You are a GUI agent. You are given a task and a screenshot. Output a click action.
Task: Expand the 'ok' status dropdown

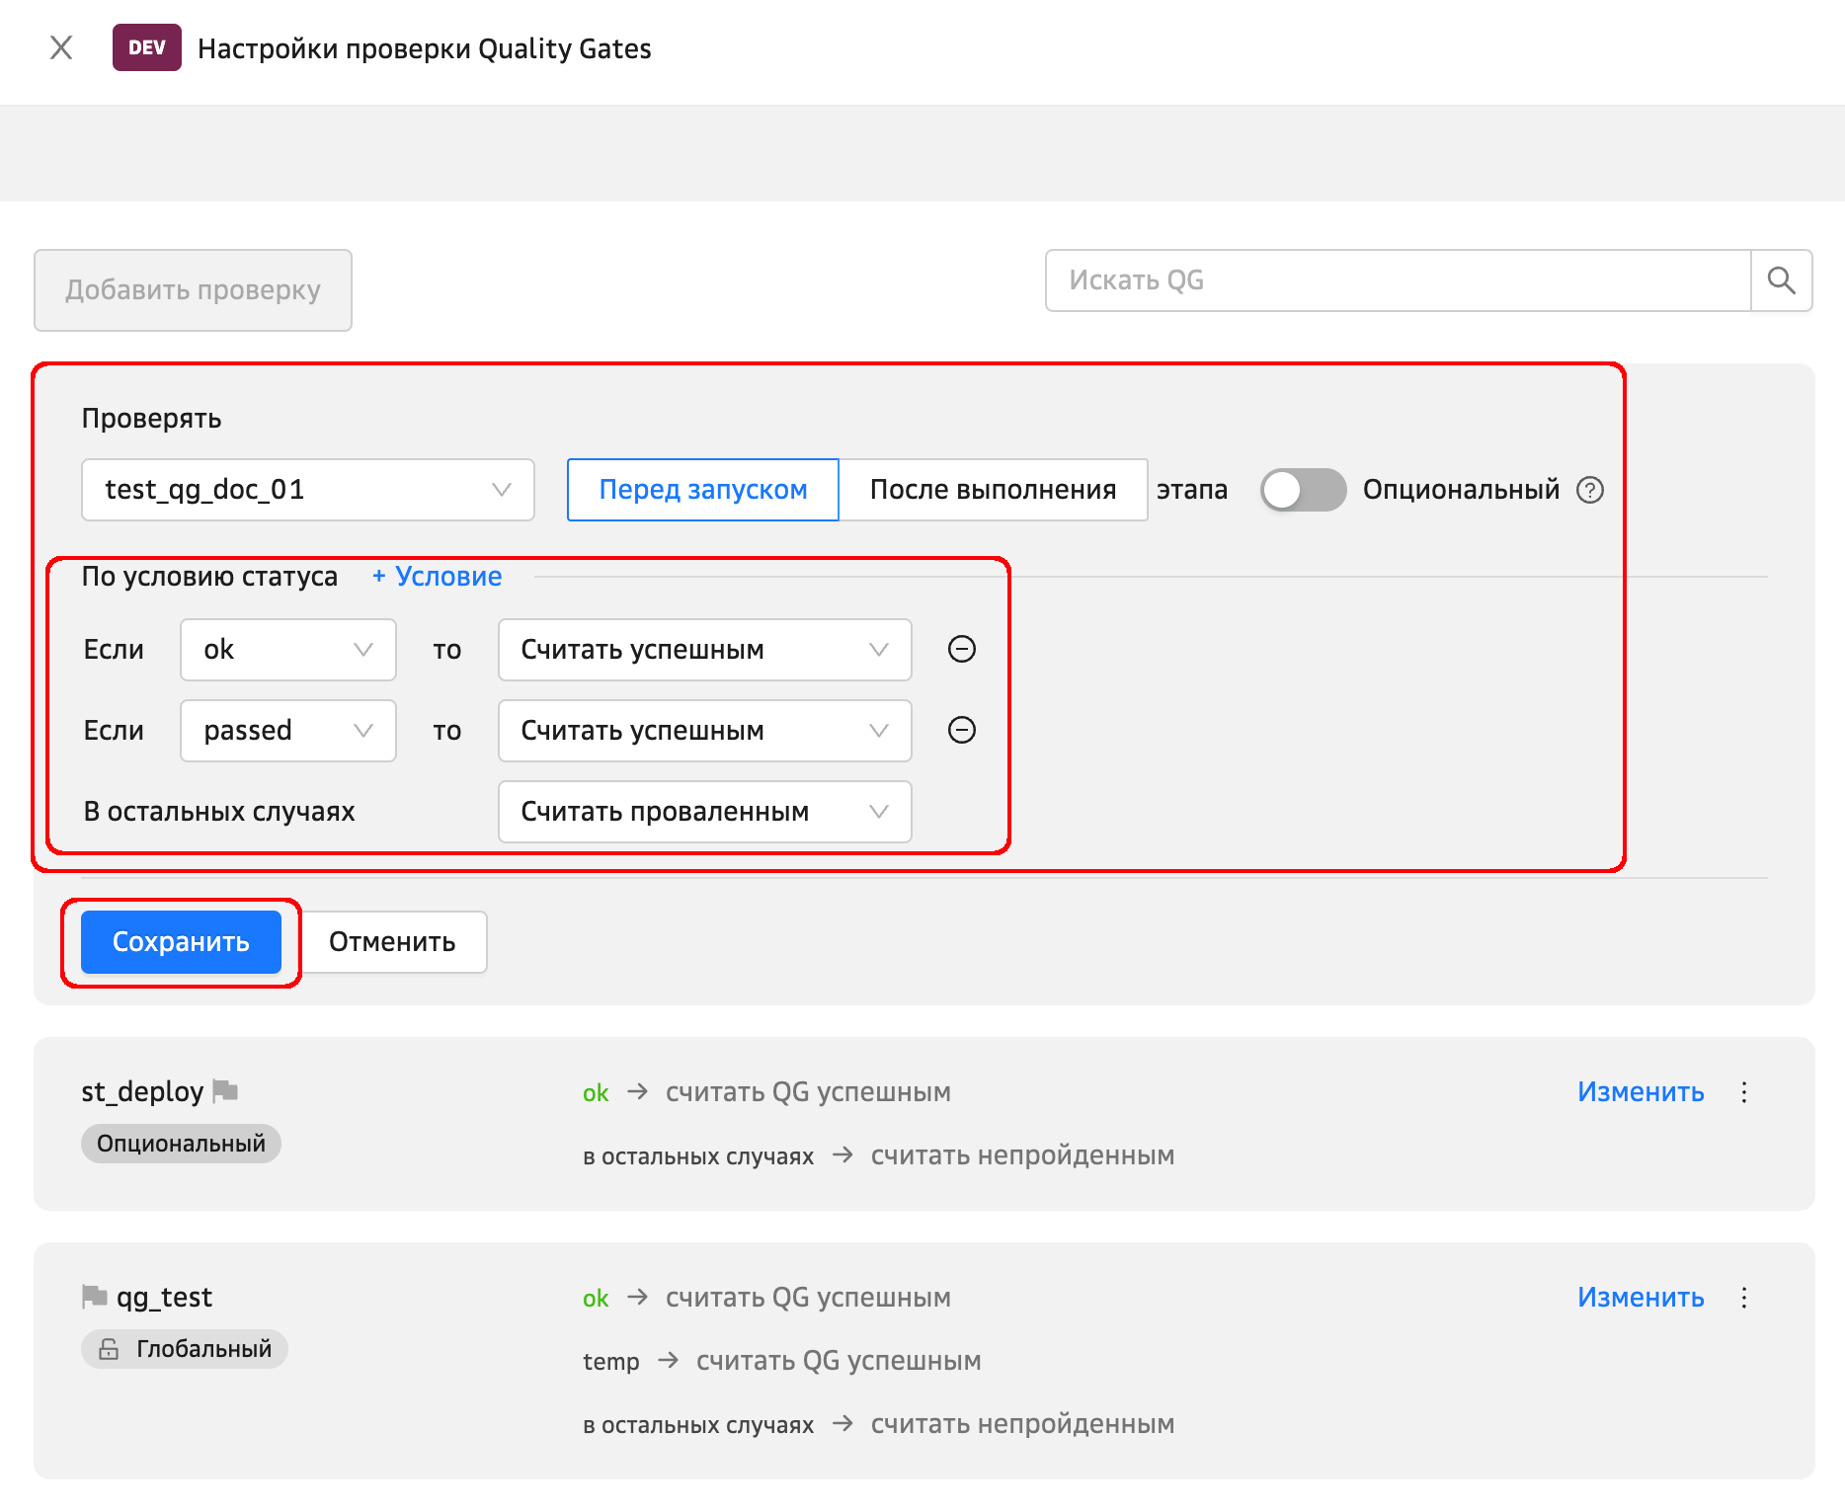[287, 650]
